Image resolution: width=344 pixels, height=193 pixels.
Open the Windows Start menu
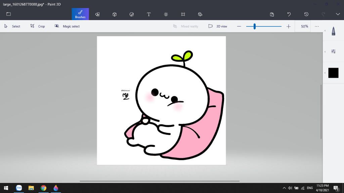coord(6,188)
